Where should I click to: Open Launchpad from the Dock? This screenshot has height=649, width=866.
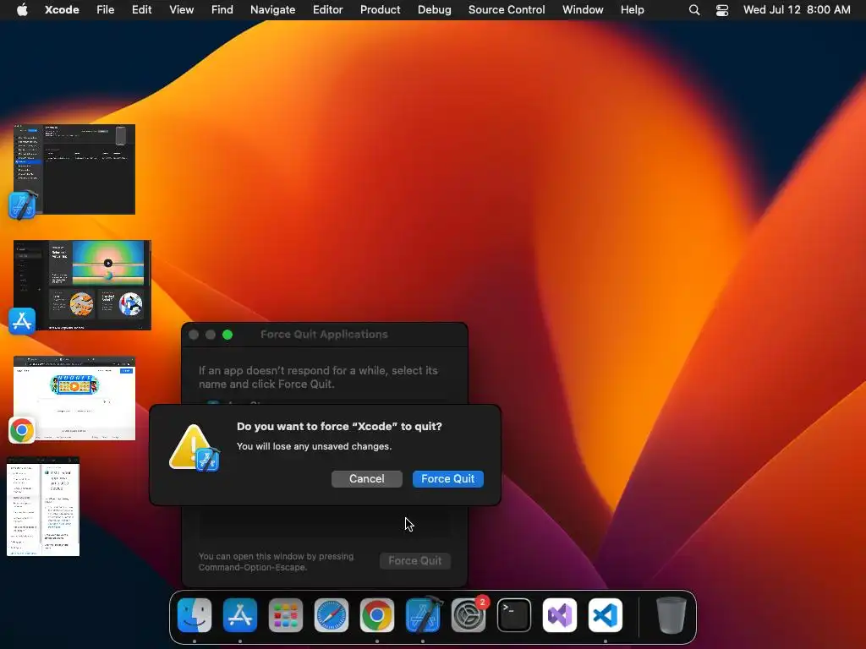pos(286,615)
